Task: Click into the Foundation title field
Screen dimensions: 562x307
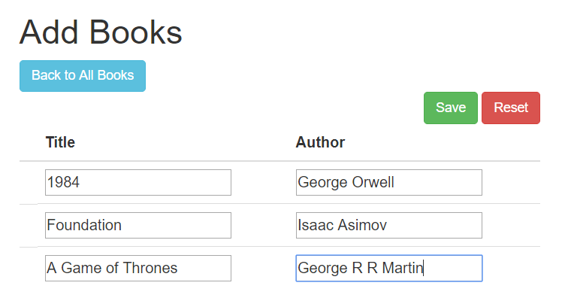Action: (x=138, y=225)
